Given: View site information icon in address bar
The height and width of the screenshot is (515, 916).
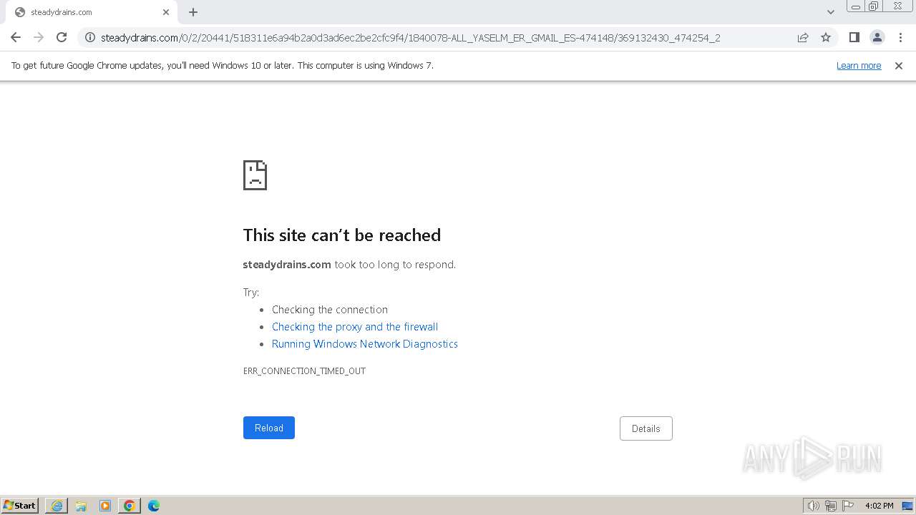Looking at the screenshot, I should 90,37.
